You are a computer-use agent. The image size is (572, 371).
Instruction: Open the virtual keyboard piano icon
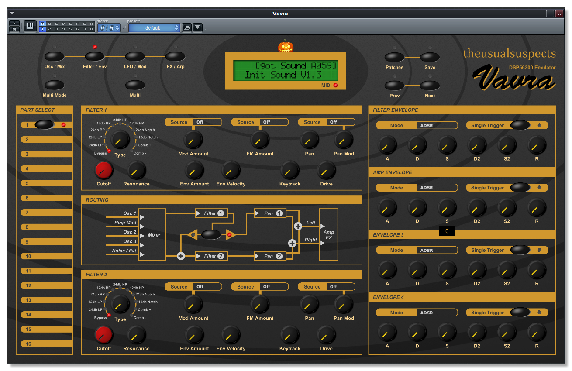(30, 26)
